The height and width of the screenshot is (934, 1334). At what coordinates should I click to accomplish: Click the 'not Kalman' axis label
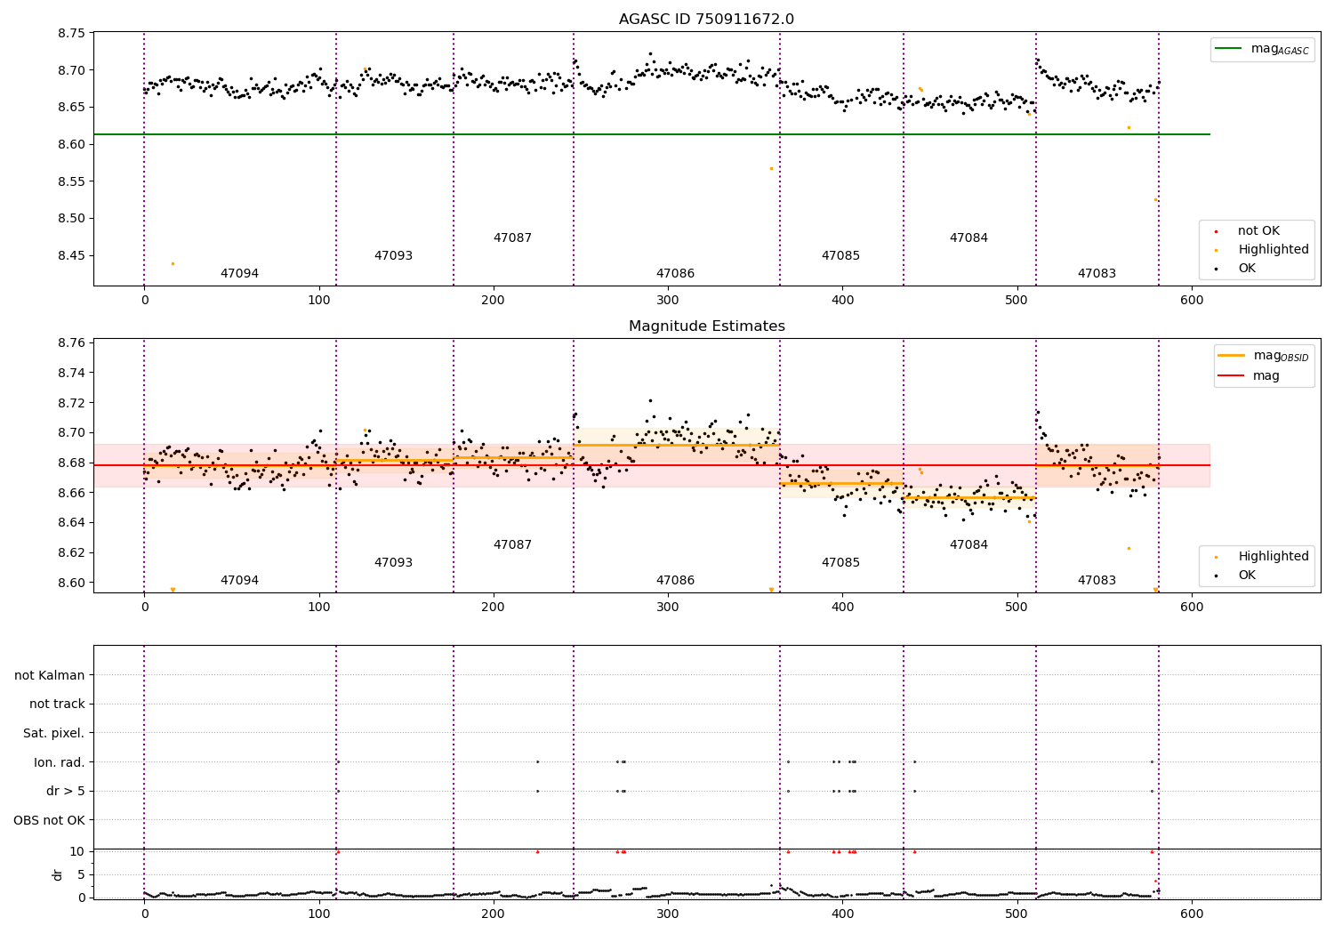(x=50, y=676)
